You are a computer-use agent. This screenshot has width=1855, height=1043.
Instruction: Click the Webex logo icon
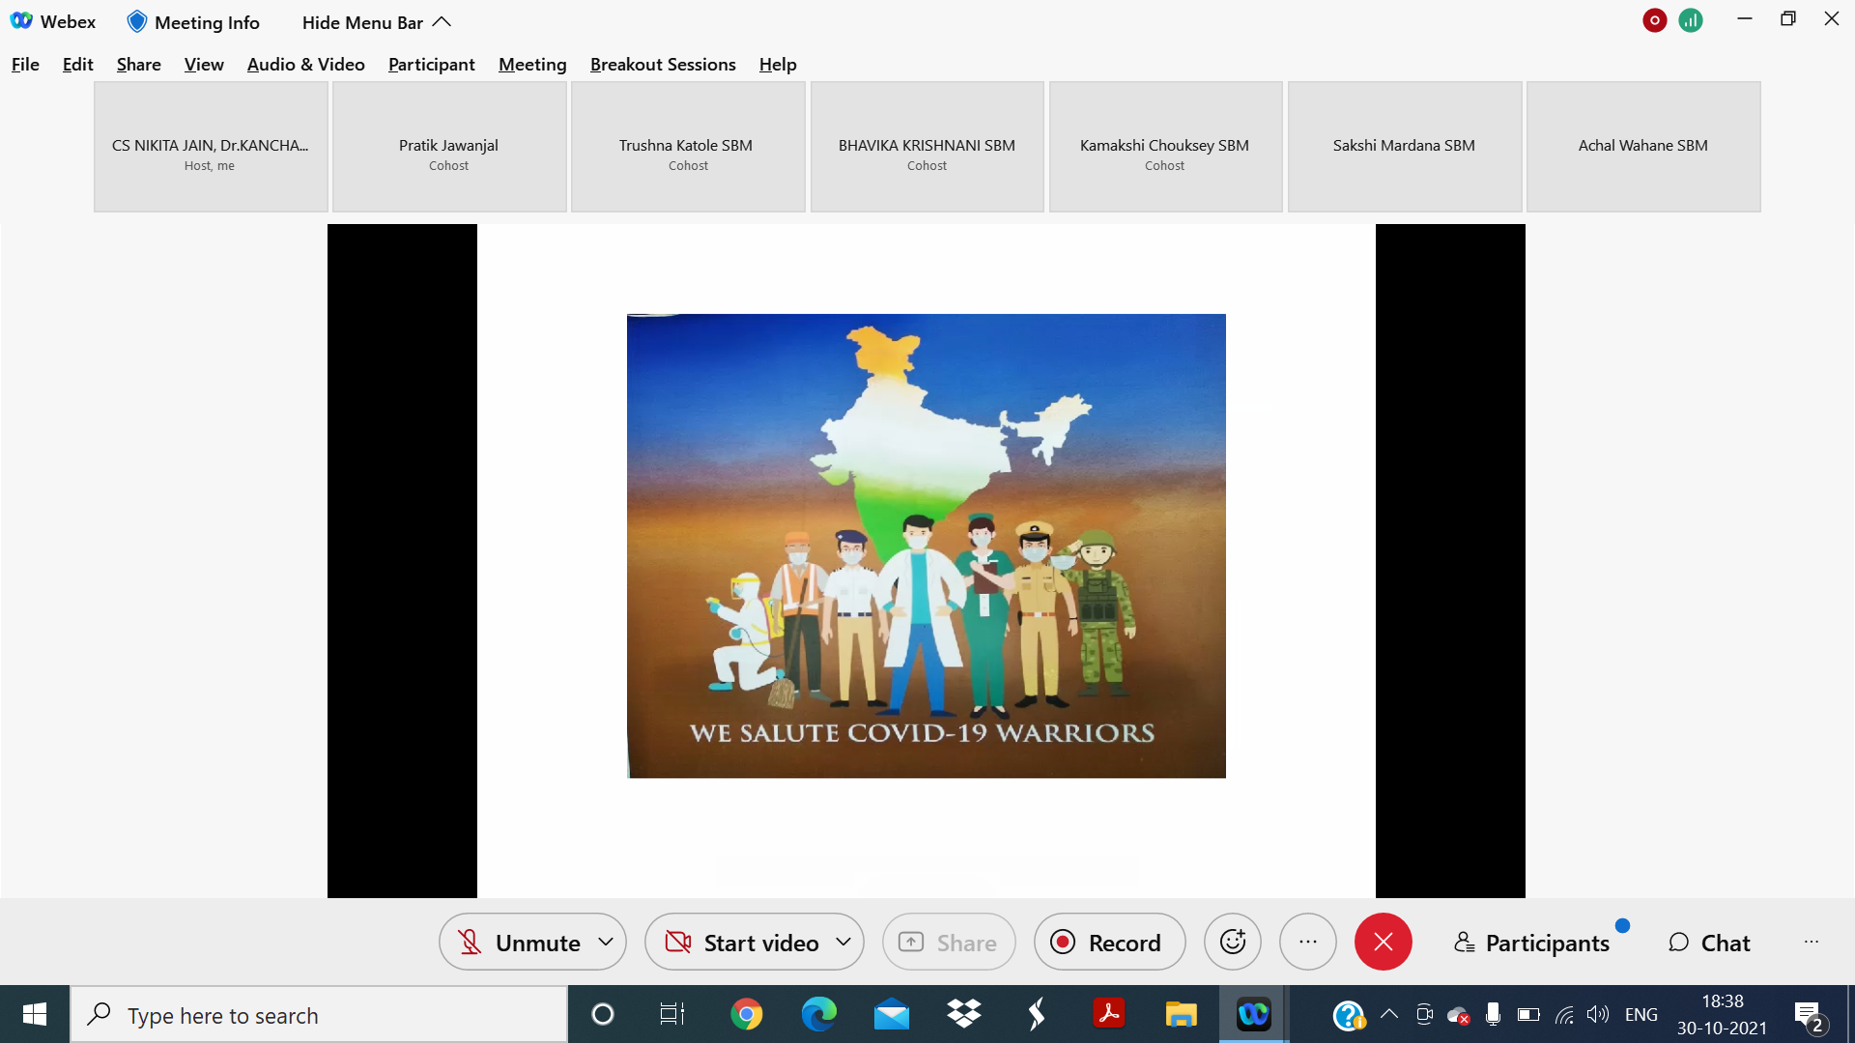[x=21, y=21]
